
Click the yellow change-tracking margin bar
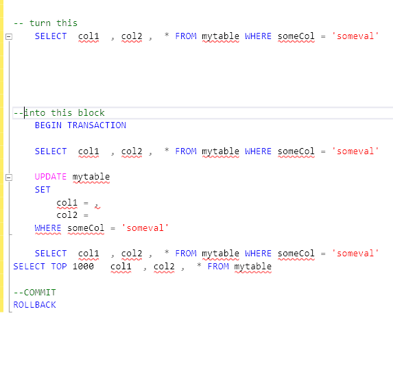click(x=2, y=156)
